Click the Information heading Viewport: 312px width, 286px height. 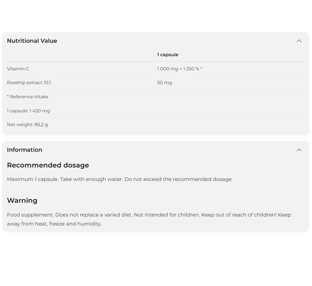point(25,150)
